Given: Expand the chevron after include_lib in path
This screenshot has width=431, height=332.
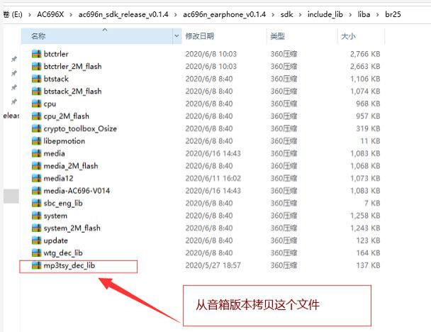Looking at the screenshot, I should pyautogui.click(x=350, y=15).
